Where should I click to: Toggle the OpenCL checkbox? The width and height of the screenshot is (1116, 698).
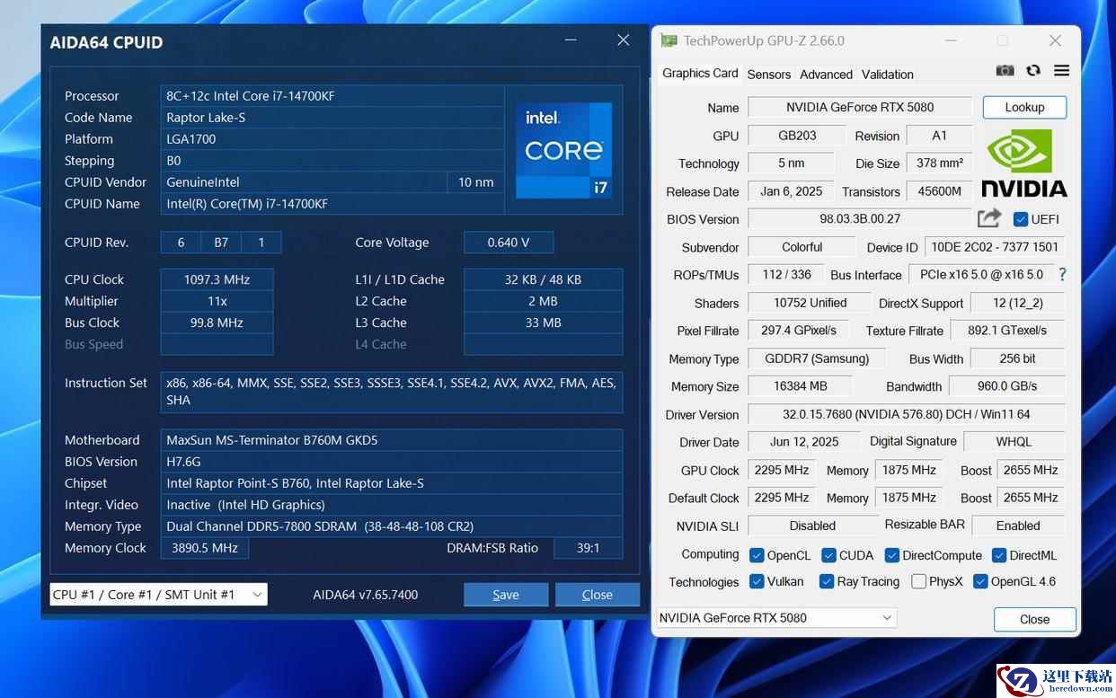757,555
